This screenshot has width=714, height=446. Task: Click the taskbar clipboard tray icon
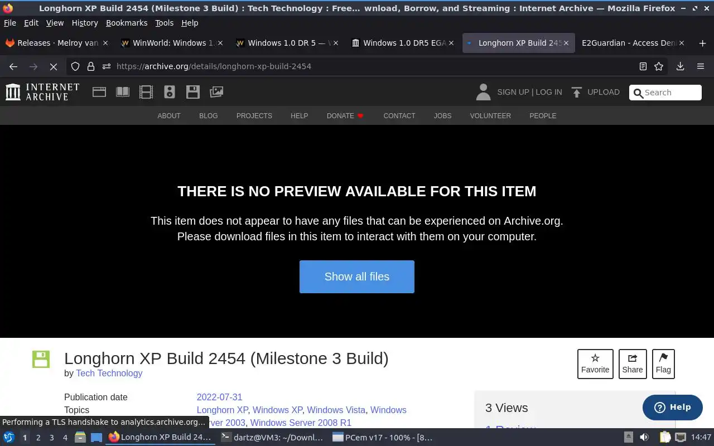(664, 437)
